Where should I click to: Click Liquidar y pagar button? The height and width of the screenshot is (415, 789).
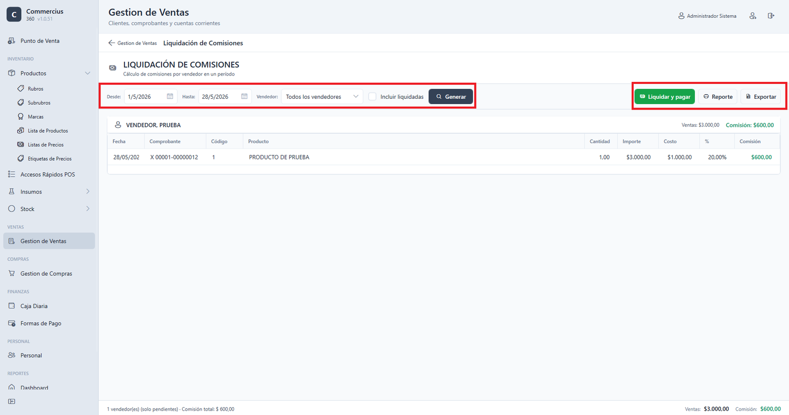[665, 97]
